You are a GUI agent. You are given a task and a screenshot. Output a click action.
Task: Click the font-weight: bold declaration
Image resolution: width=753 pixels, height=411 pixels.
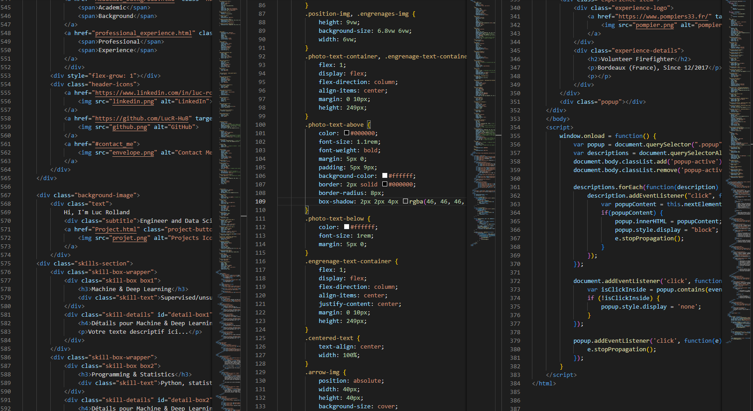pyautogui.click(x=350, y=150)
